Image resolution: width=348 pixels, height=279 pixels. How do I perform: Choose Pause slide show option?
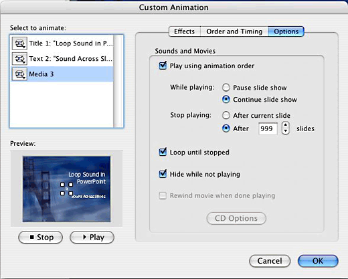[226, 88]
